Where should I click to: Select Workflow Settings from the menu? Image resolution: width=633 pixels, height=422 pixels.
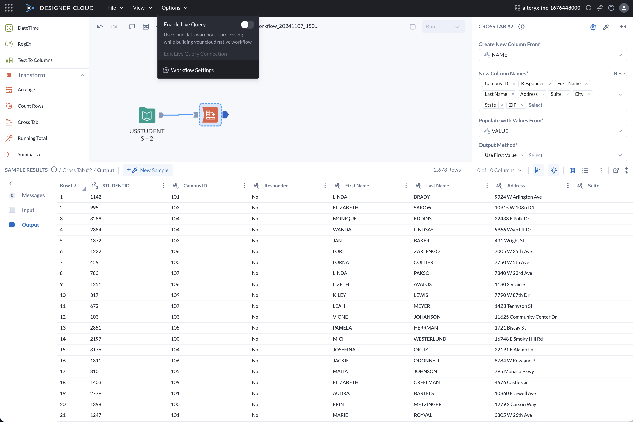pos(192,70)
